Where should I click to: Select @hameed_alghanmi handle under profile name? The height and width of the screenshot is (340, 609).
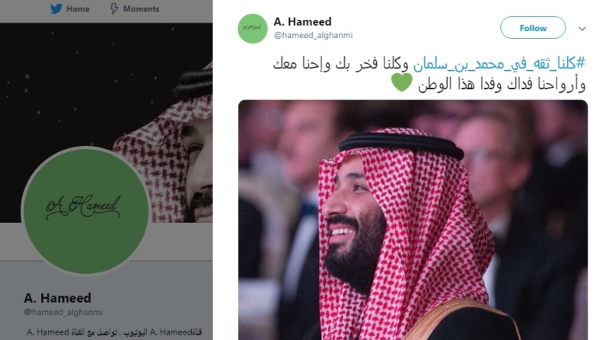63,312
